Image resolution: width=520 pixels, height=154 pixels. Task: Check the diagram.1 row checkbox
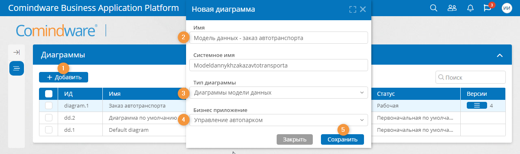coord(49,105)
